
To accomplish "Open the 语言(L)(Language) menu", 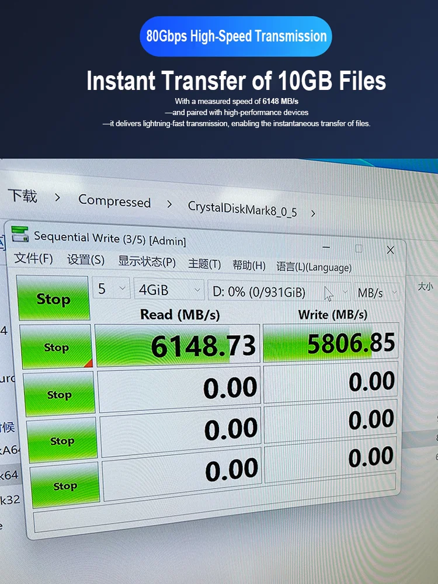I will coord(314,267).
